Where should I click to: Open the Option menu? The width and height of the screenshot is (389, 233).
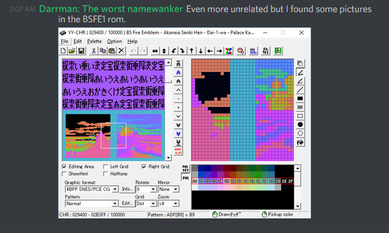(114, 41)
